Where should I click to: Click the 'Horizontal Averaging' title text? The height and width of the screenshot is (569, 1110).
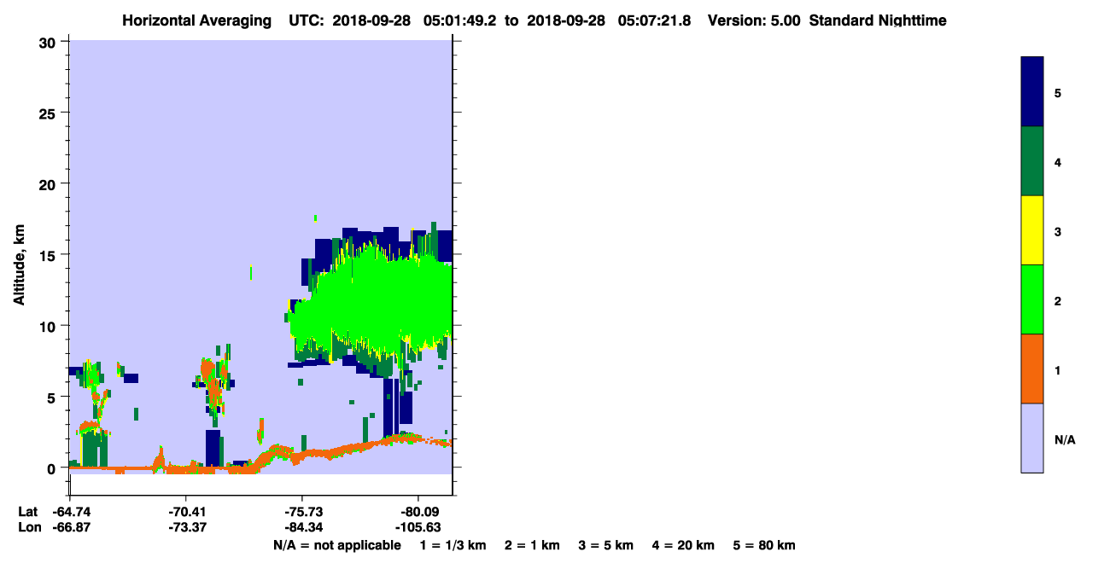pos(196,20)
